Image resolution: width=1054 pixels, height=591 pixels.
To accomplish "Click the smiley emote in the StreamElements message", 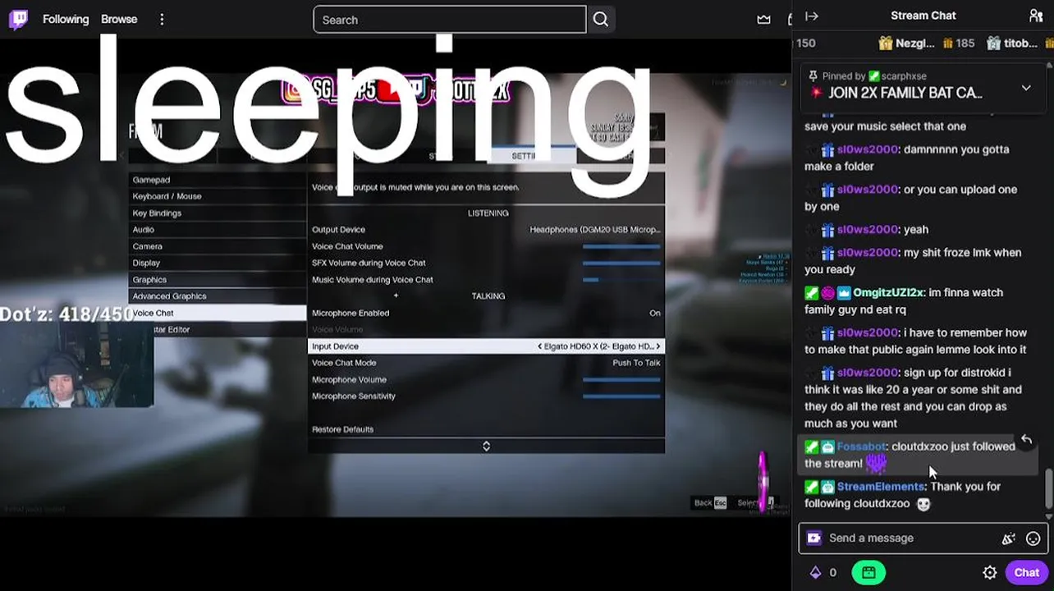I will [x=923, y=504].
